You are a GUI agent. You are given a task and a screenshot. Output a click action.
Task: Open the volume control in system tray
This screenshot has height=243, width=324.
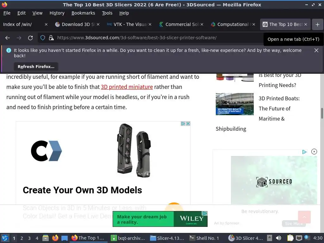[278, 238]
